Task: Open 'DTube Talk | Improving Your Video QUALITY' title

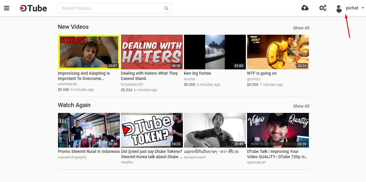Action: point(277,154)
